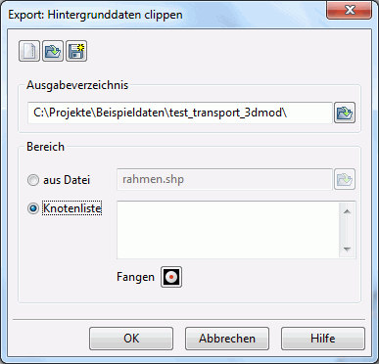Click the down arrow of the Knotenliste scrollbar
Image resolution: width=379 pixels, height=364 pixels.
tap(347, 250)
